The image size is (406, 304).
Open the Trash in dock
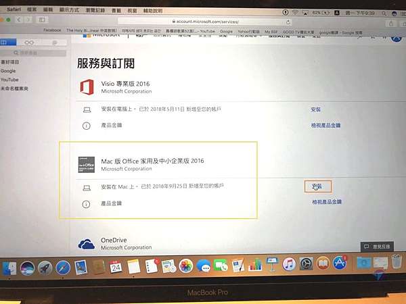396,261
